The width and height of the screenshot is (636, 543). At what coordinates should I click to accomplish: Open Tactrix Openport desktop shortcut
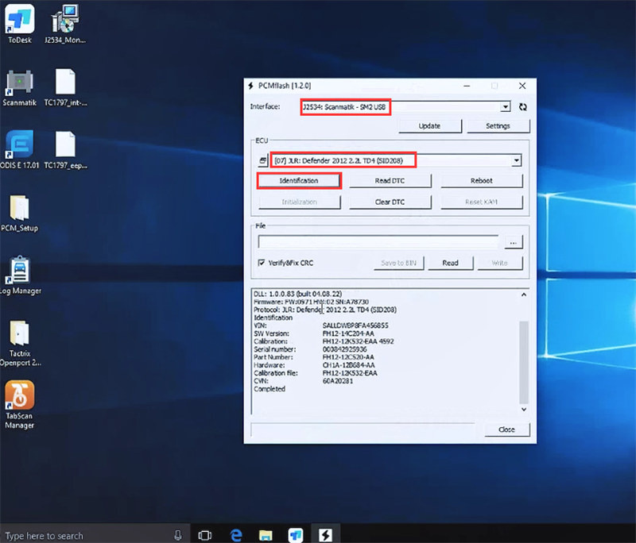point(20,332)
